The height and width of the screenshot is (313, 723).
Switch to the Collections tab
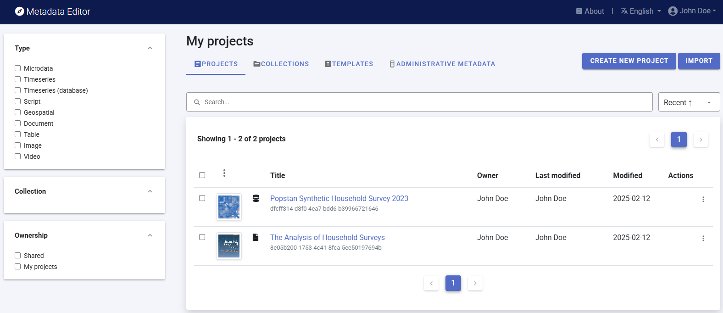pyautogui.click(x=281, y=64)
